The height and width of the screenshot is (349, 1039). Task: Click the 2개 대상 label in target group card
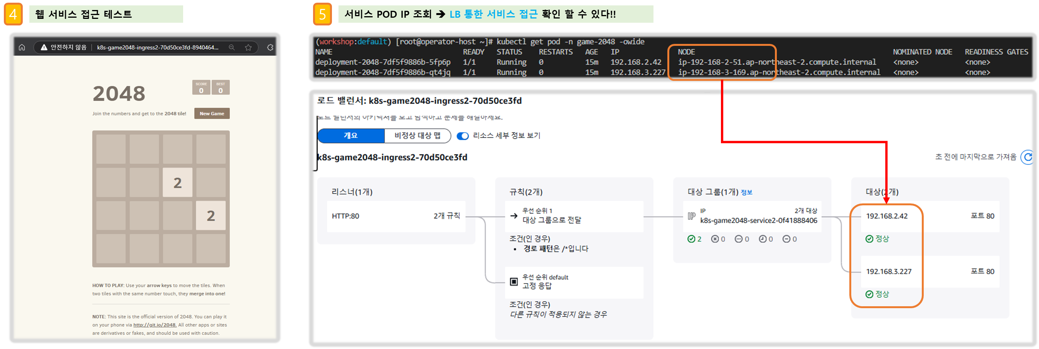[x=805, y=211]
